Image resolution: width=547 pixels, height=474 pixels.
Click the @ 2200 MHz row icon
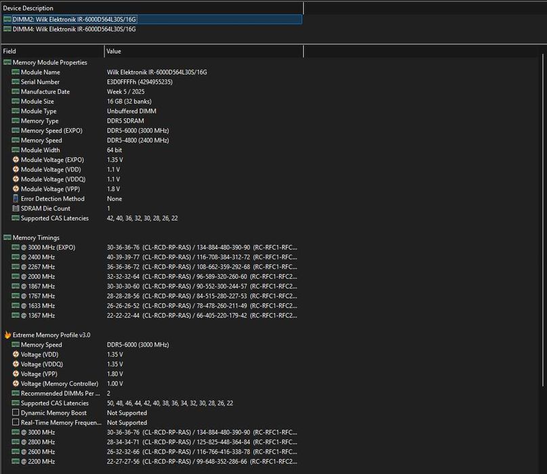pyautogui.click(x=16, y=461)
